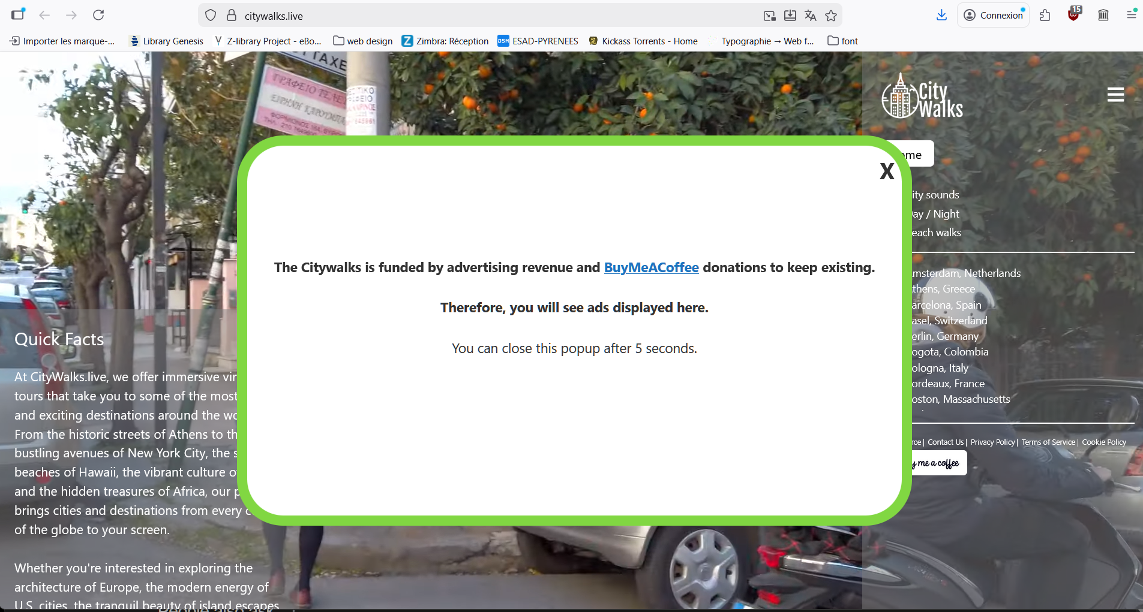Open the Cookie Policy link
1143x612 pixels.
[x=1103, y=442]
